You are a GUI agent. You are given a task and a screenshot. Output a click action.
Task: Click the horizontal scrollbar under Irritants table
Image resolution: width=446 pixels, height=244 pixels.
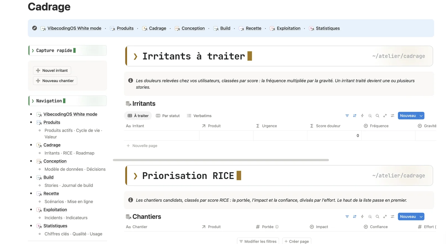click(x=221, y=160)
